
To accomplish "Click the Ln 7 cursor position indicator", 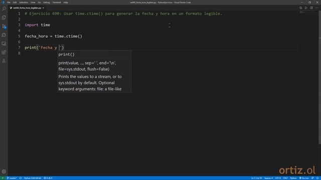I will (x=256, y=178).
